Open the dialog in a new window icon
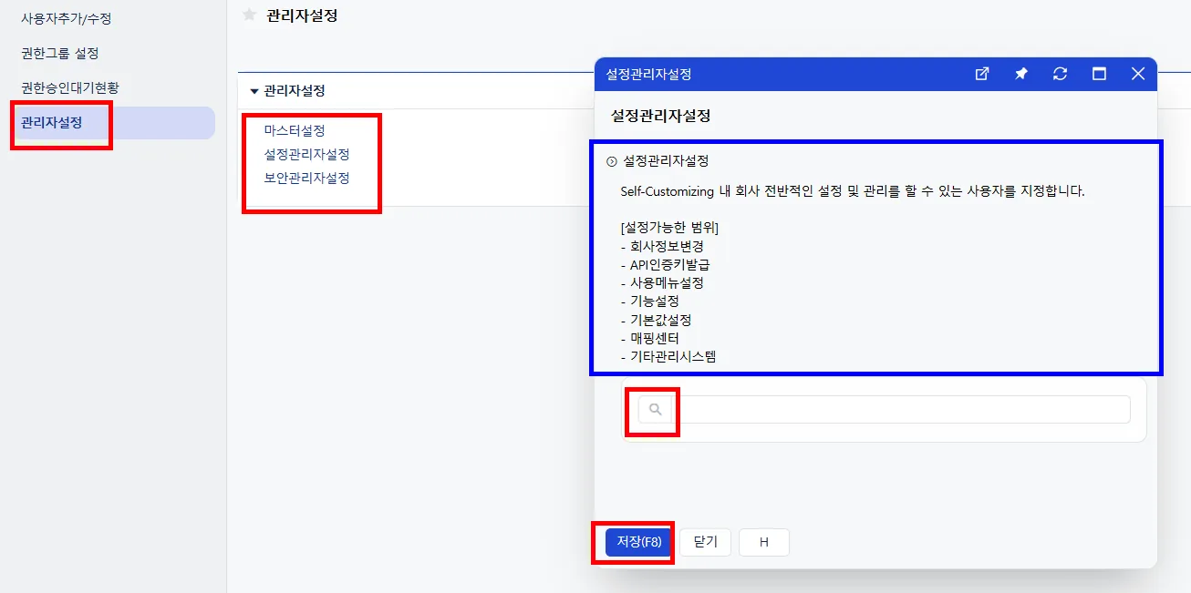This screenshot has height=593, width=1191. click(x=982, y=74)
